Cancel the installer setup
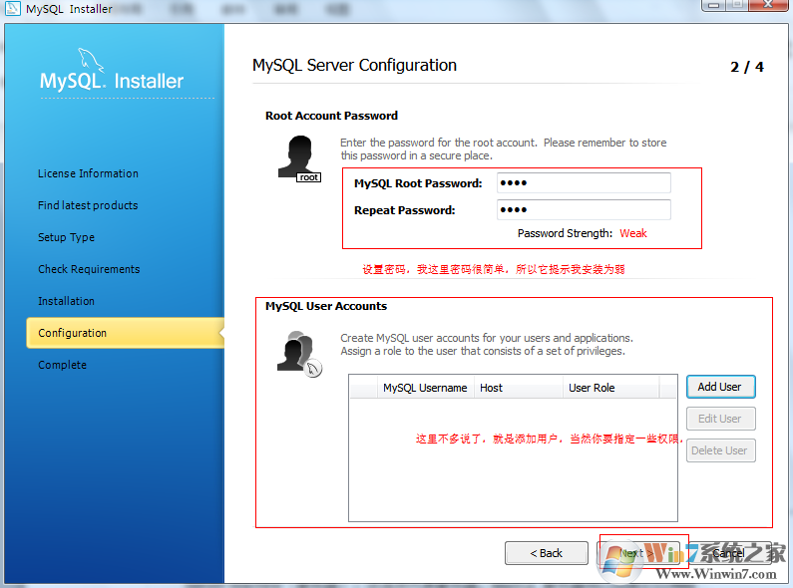The image size is (793, 588). [730, 553]
